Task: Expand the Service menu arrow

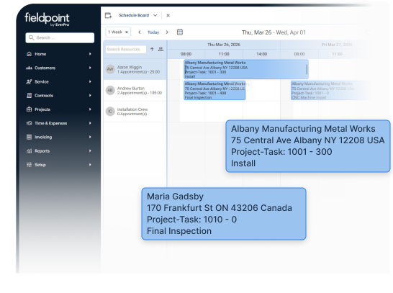Action: coord(90,82)
